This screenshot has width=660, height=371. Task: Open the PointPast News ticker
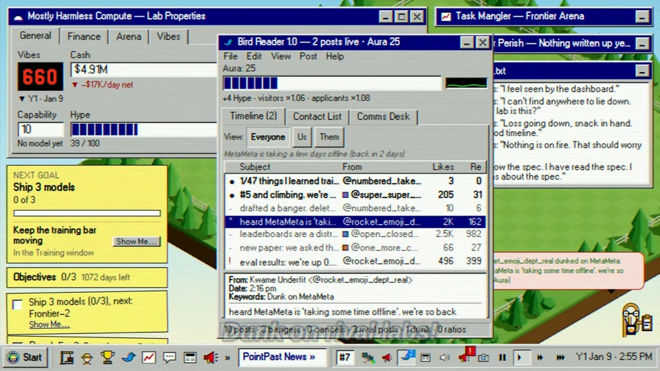[x=283, y=357]
